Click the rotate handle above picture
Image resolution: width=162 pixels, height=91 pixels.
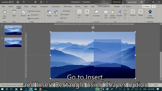pos(93,28)
